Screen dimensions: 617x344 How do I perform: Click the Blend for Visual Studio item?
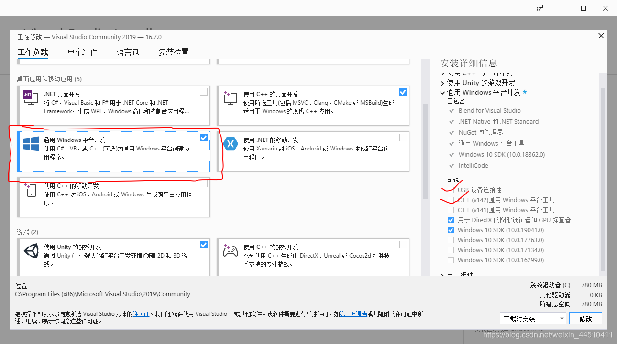click(489, 110)
